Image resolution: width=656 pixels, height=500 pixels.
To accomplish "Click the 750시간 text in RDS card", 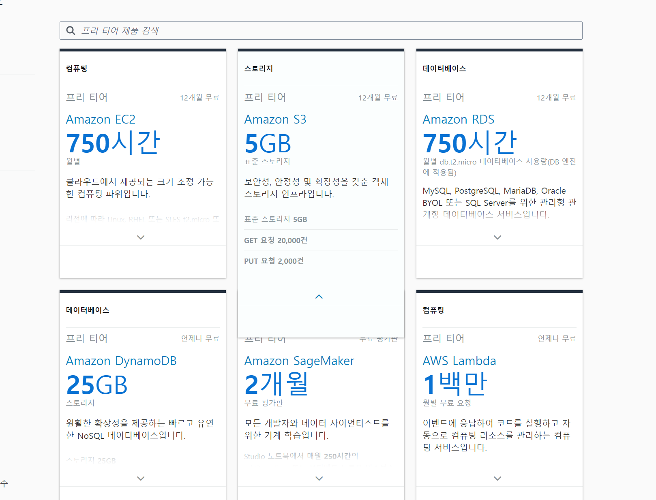I will tap(470, 143).
